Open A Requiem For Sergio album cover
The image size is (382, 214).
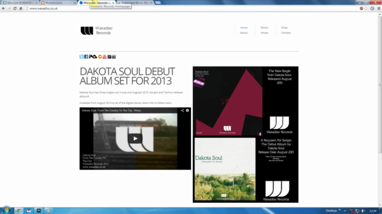(x=225, y=169)
